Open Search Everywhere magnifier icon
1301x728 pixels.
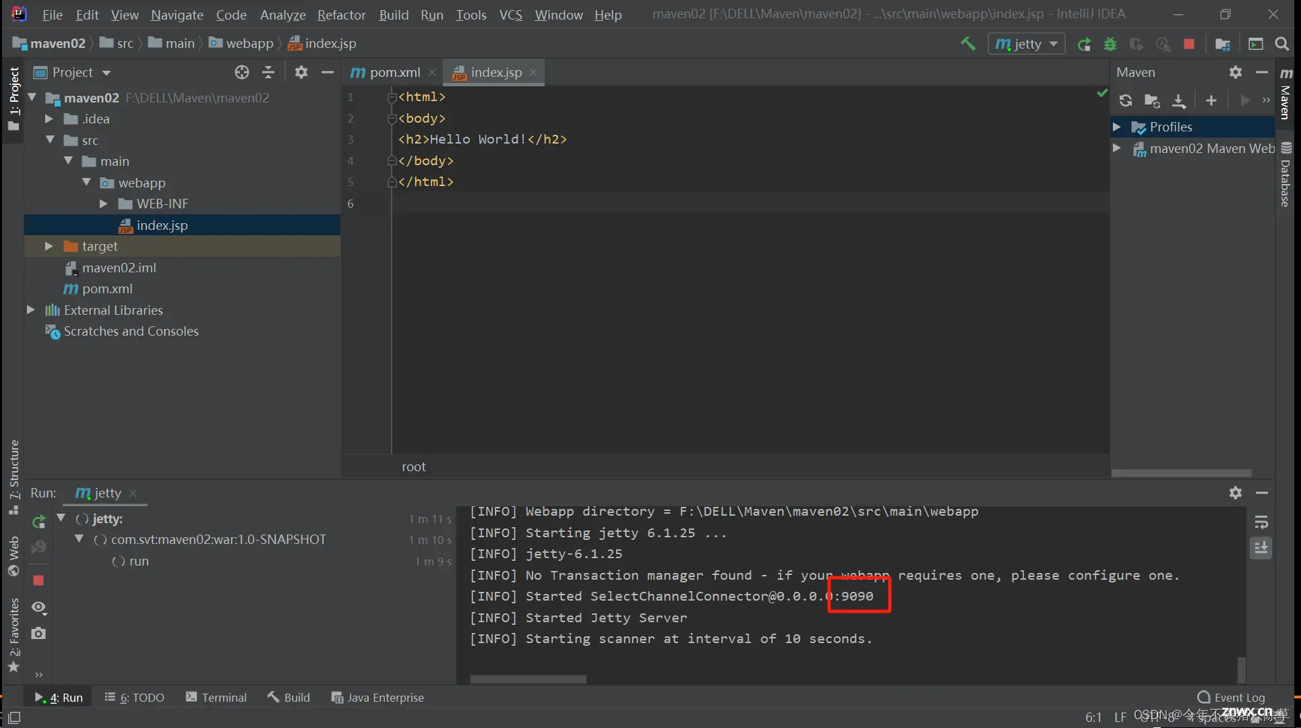pos(1282,44)
